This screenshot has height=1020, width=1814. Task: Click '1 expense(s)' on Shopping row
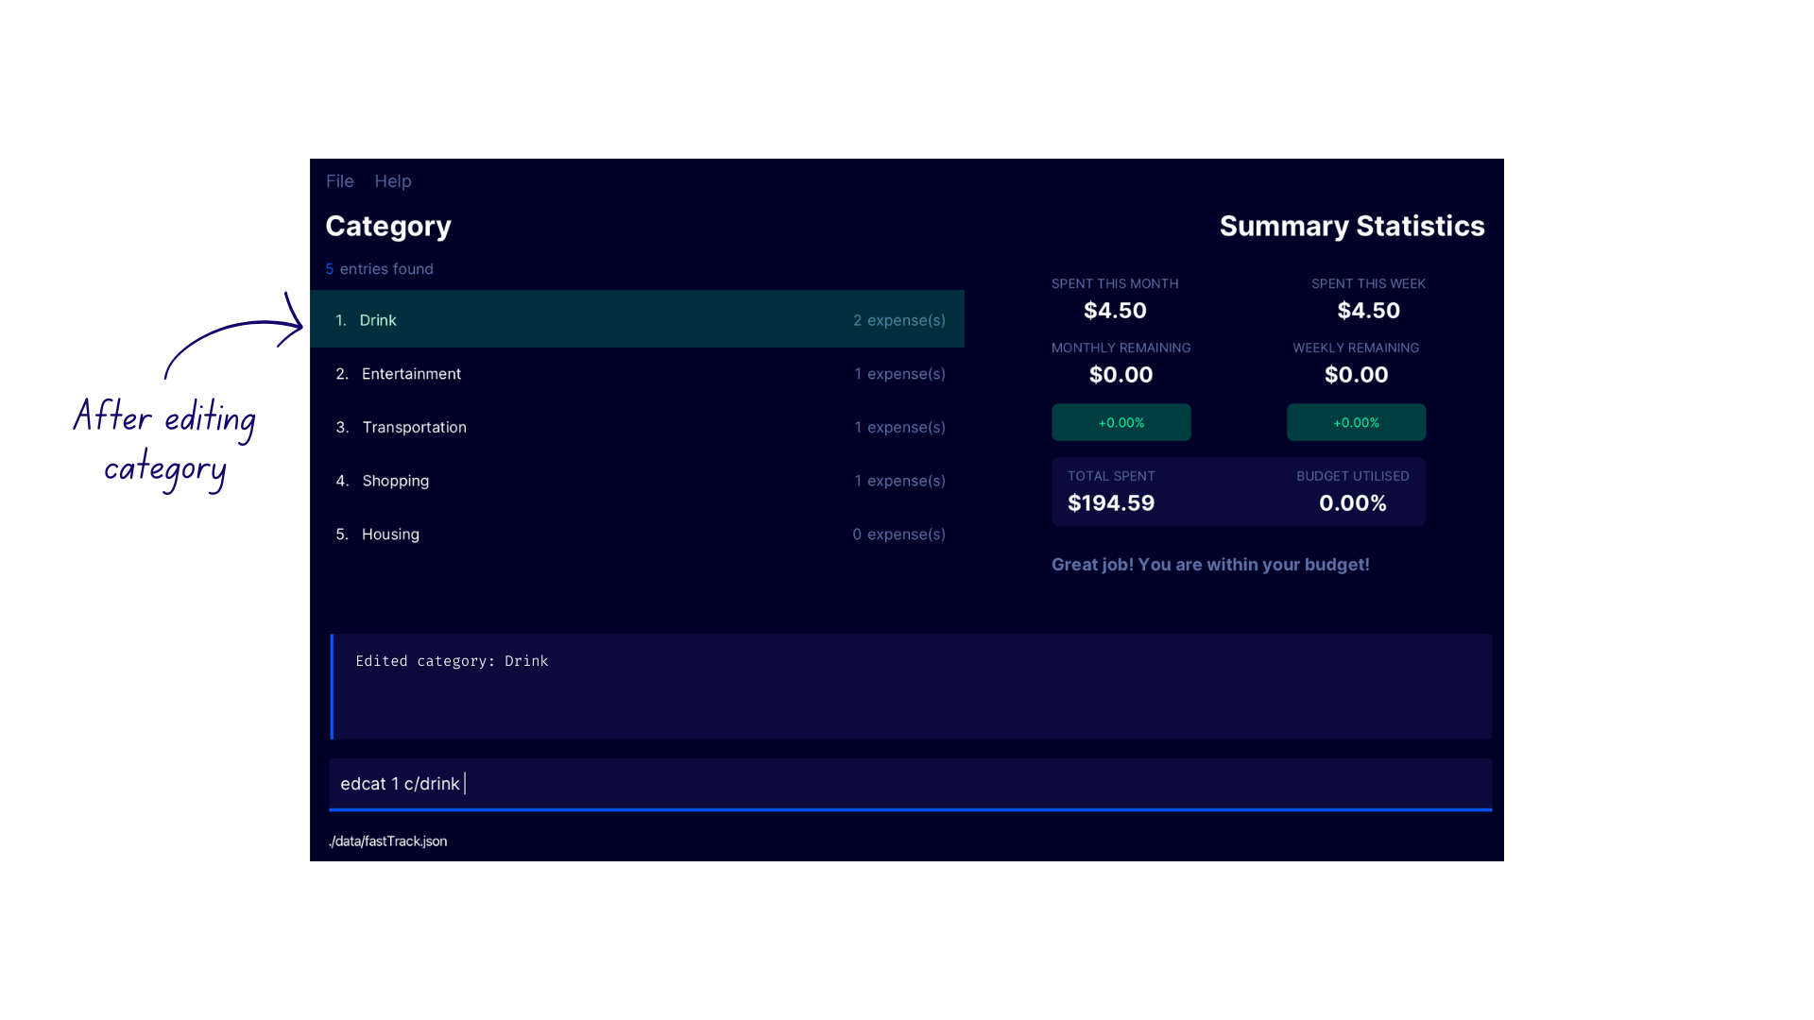(x=900, y=481)
